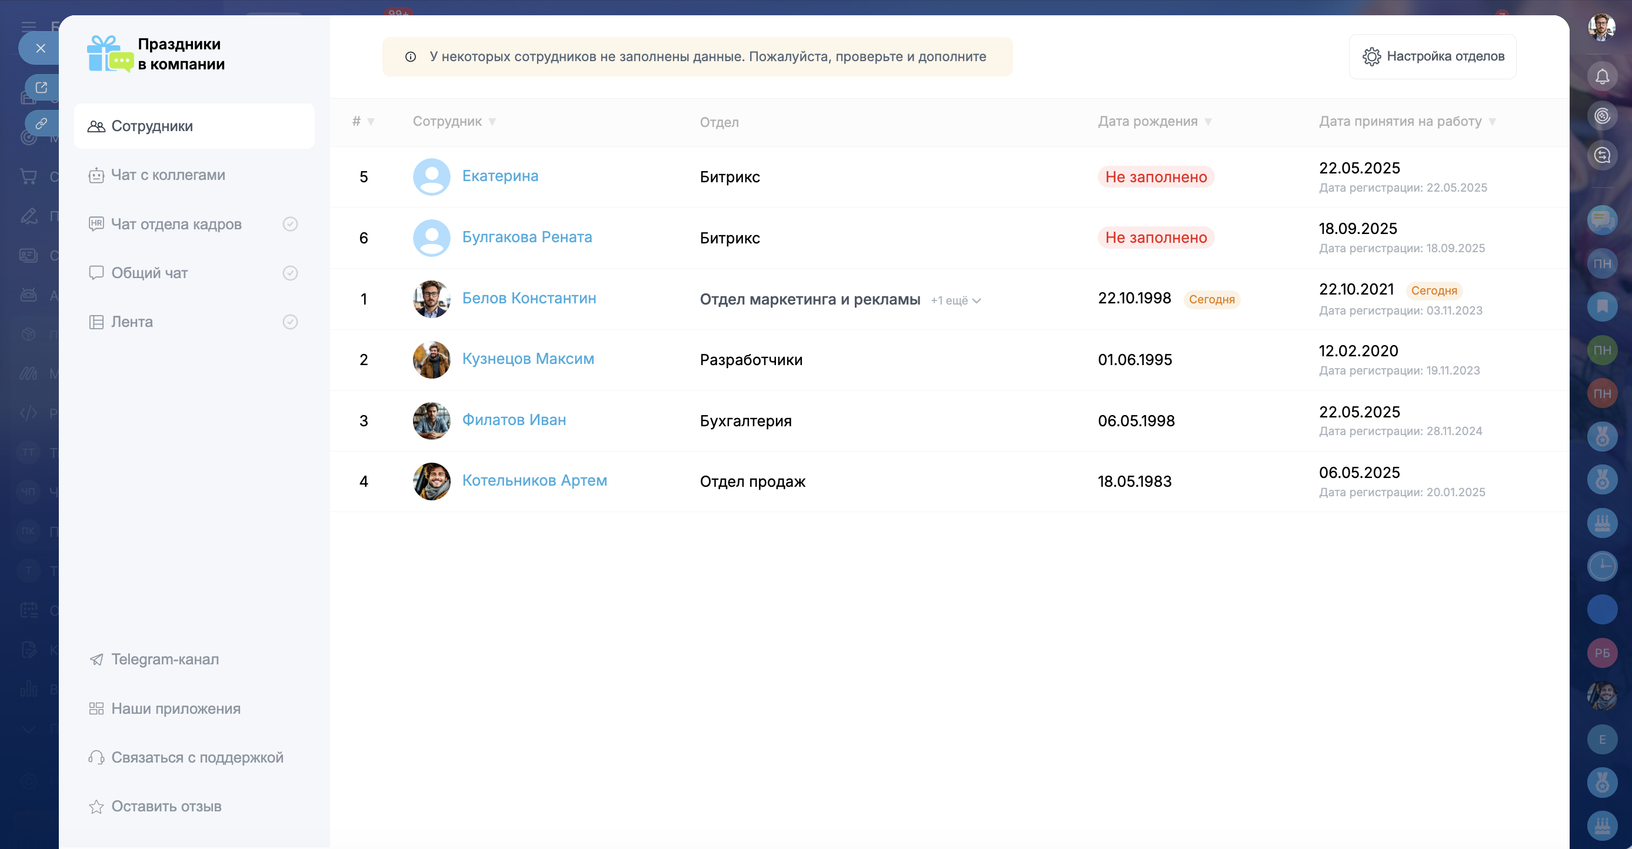Screen dimensions: 1632x849
Task: Toggle checkmark next to Общий чат
Action: pyautogui.click(x=290, y=273)
